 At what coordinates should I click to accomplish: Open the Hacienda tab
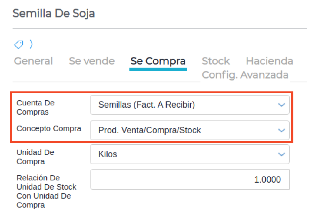(x=269, y=61)
